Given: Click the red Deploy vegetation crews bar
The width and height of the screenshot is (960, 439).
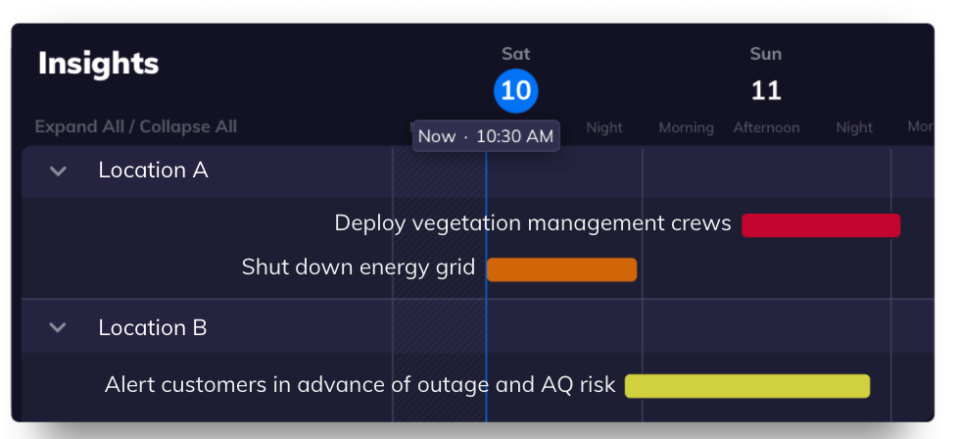Looking at the screenshot, I should [x=821, y=225].
